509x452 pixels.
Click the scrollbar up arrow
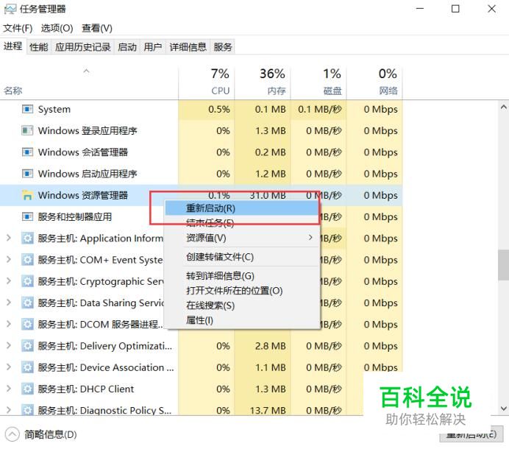503,107
